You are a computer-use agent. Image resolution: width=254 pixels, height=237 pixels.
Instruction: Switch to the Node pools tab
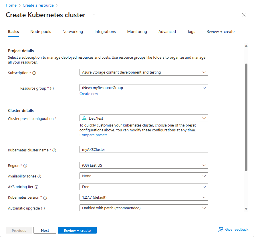[41, 32]
